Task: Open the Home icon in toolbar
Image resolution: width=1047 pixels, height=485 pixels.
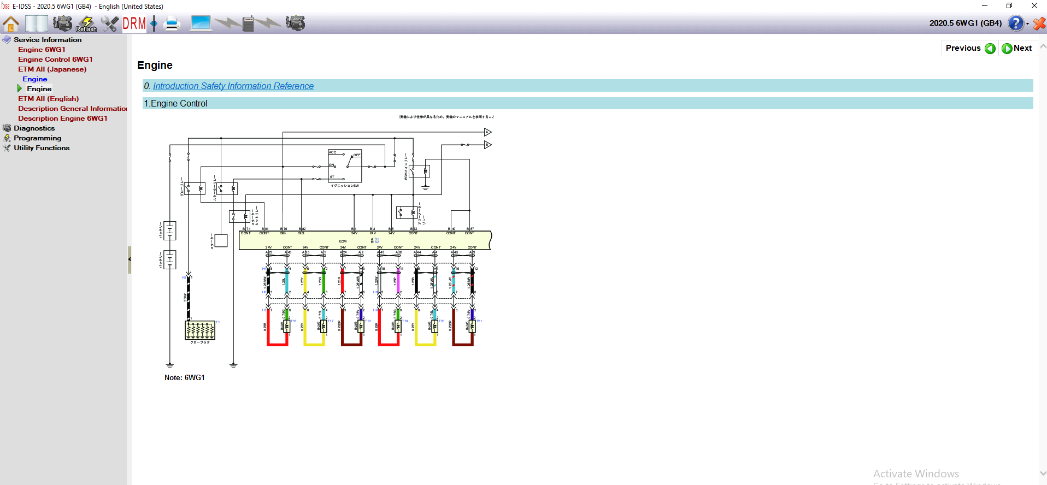Action: pyautogui.click(x=11, y=23)
